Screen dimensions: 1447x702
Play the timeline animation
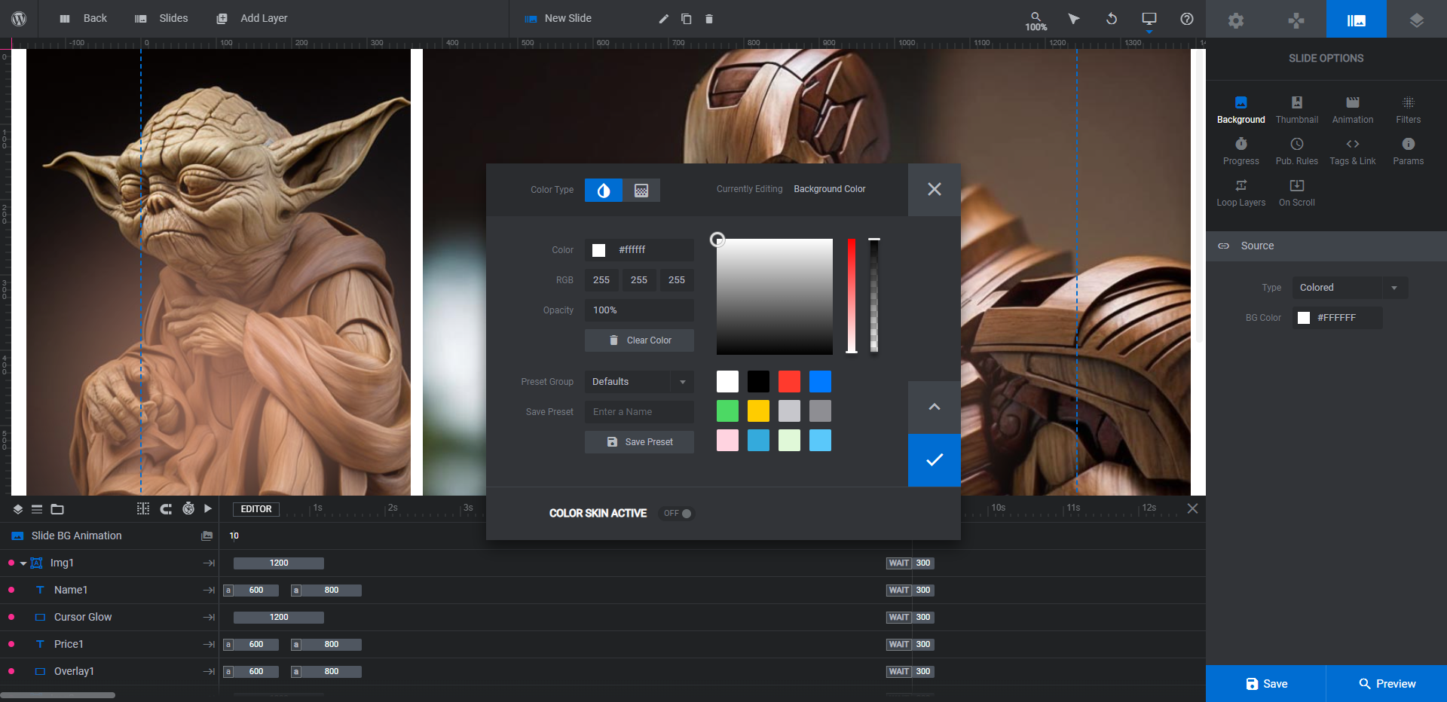[208, 509]
